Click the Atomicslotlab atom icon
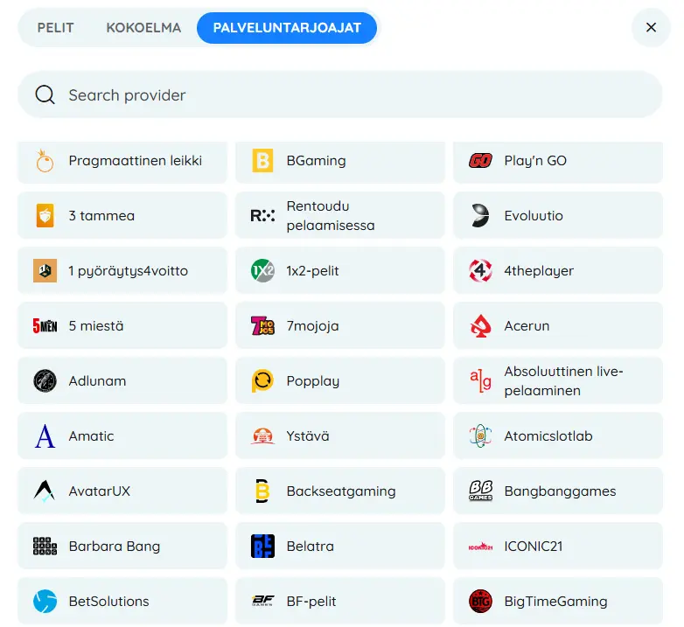This screenshot has height=627, width=684. tap(480, 436)
